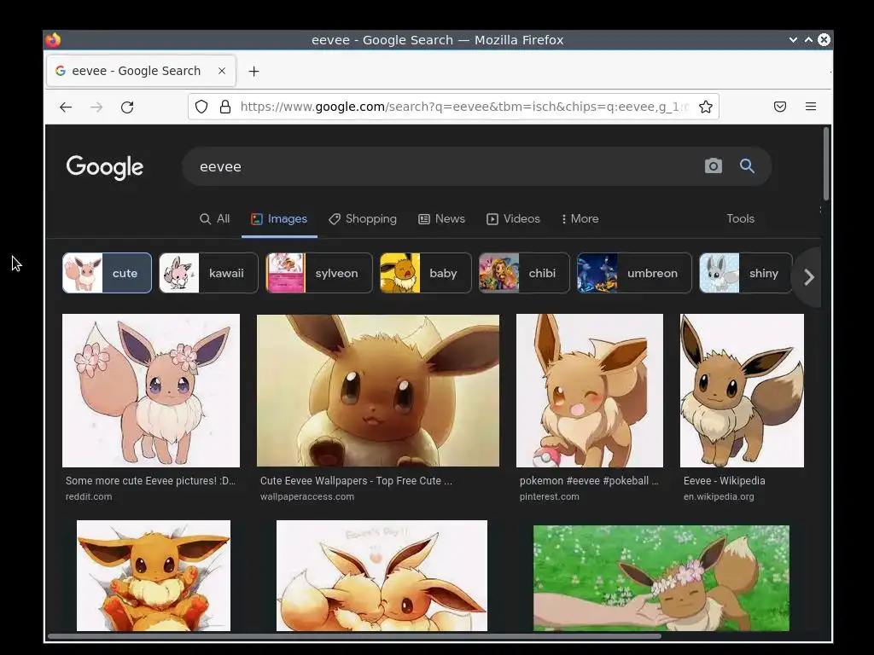Deselect the cute filter chip
The height and width of the screenshot is (655, 874).
tap(107, 273)
